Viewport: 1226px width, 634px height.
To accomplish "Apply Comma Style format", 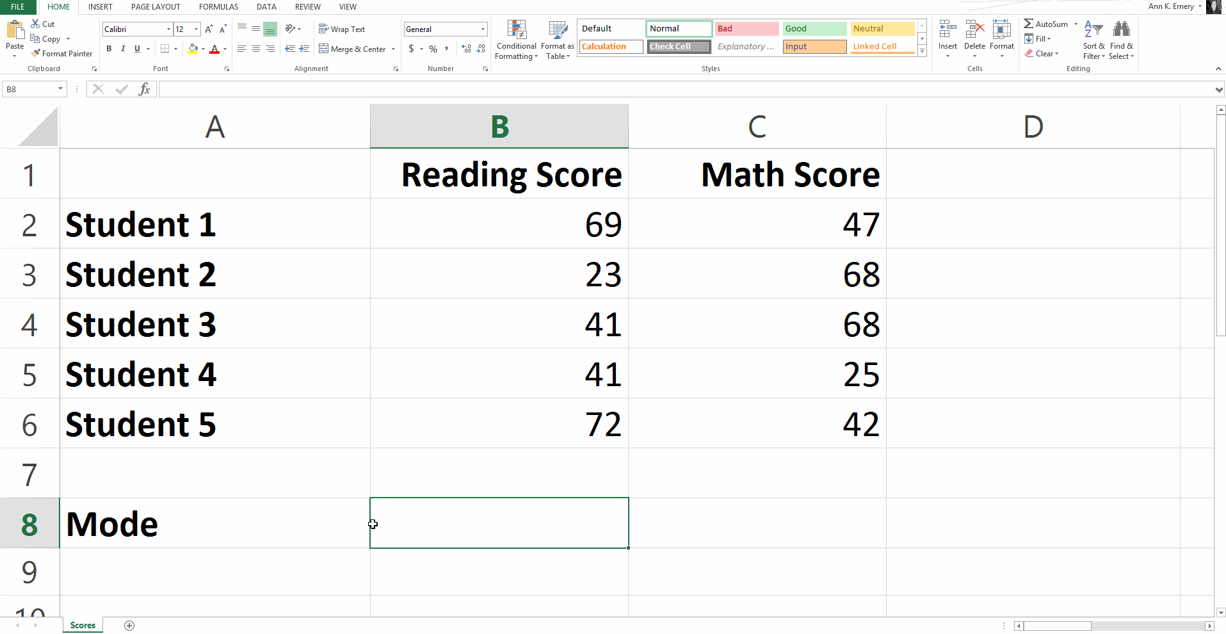I will (x=446, y=49).
